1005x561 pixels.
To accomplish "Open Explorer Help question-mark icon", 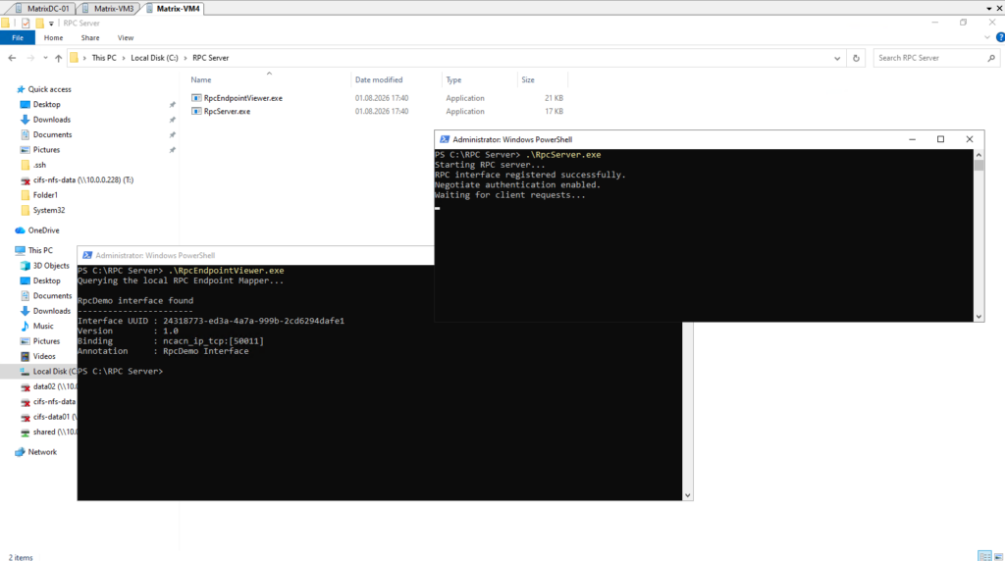I will [x=1000, y=38].
